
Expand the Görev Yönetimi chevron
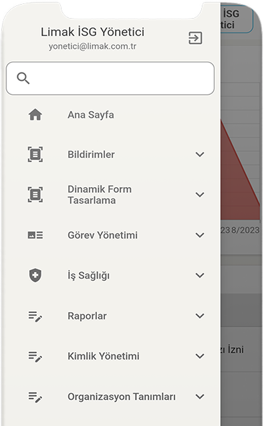pyautogui.click(x=200, y=235)
